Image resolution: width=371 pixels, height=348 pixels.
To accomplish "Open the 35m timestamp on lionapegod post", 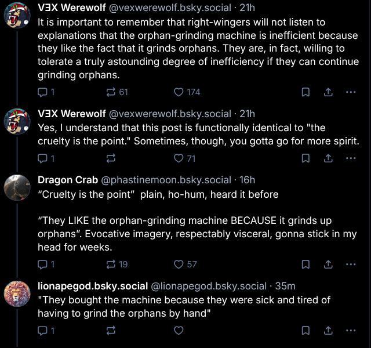I will (285, 286).
